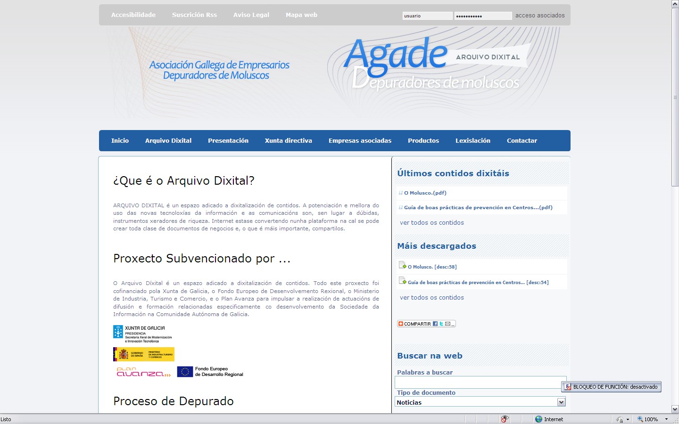The width and height of the screenshot is (679, 424).
Task: Open the Productos menu item
Action: [423, 140]
